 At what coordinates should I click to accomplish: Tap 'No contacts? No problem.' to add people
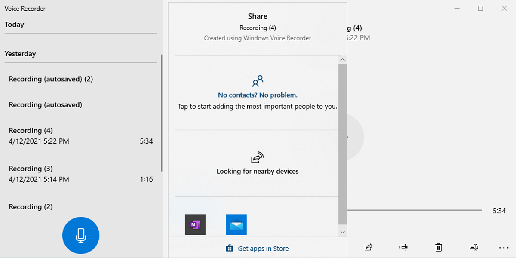258,95
